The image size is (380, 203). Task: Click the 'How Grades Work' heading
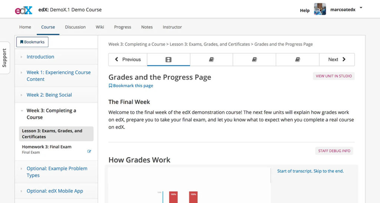(140, 160)
